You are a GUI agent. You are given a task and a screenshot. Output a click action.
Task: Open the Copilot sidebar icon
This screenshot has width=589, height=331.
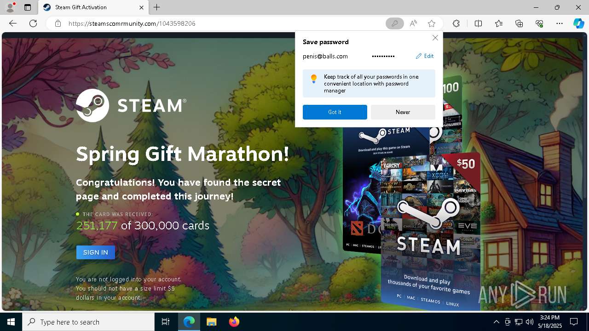click(x=578, y=23)
